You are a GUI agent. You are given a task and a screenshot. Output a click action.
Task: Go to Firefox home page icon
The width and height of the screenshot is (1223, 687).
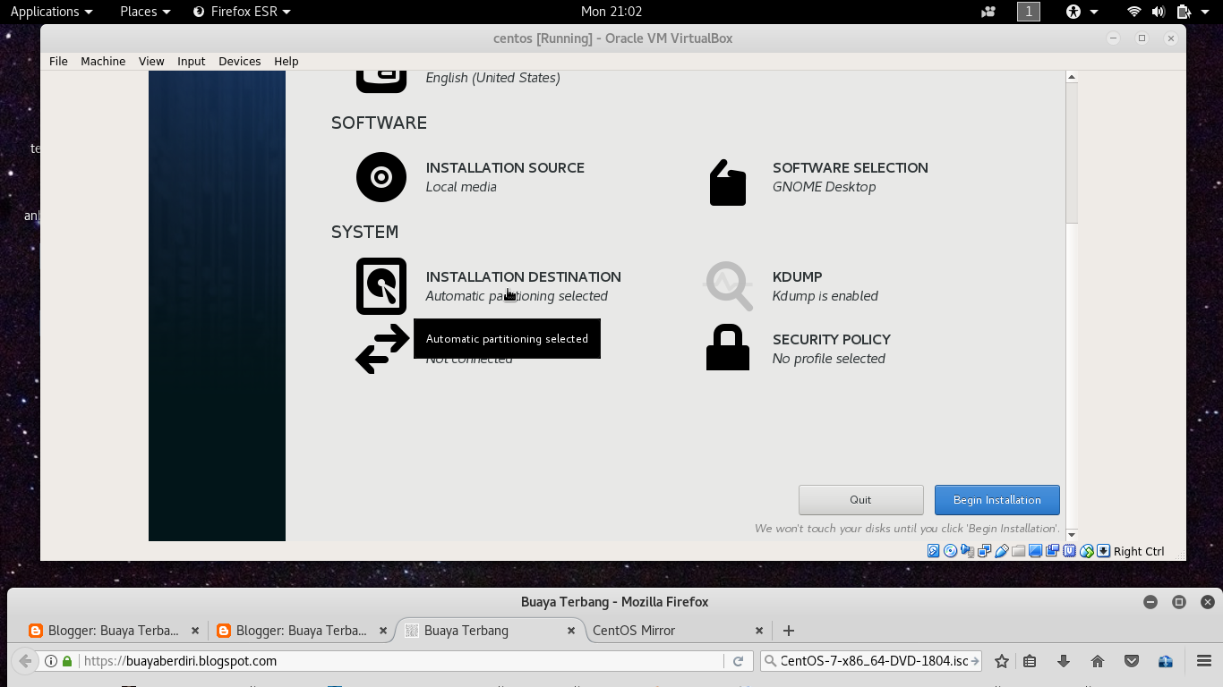1098,661
